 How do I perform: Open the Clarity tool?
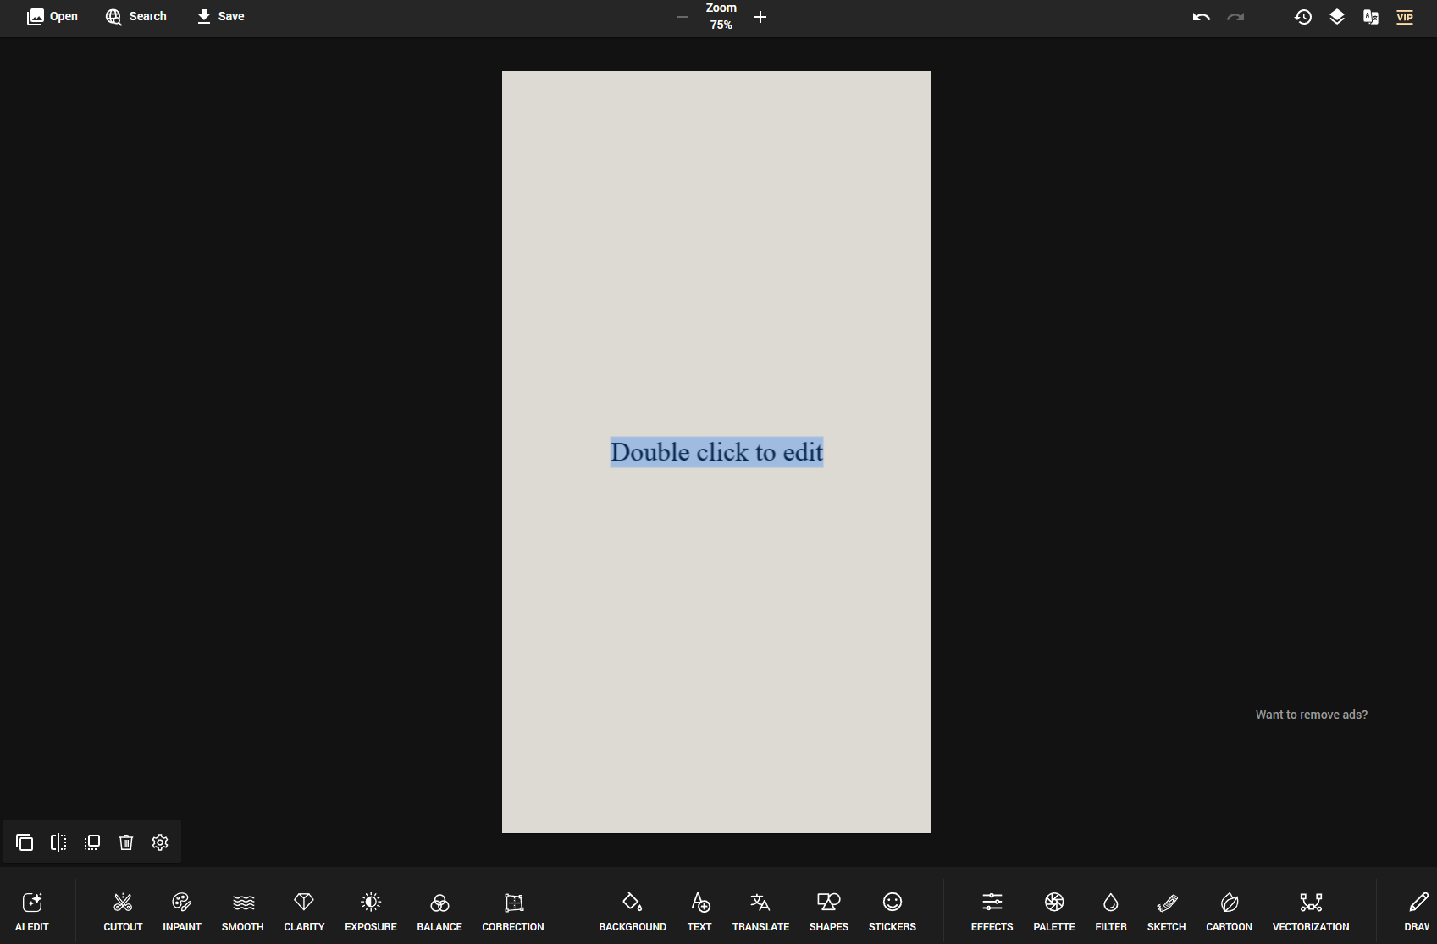click(304, 911)
